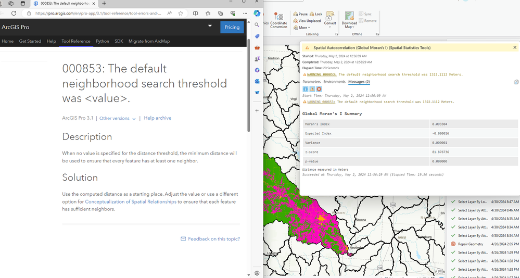
Task: Select View Unplaced labels
Action: (x=307, y=21)
